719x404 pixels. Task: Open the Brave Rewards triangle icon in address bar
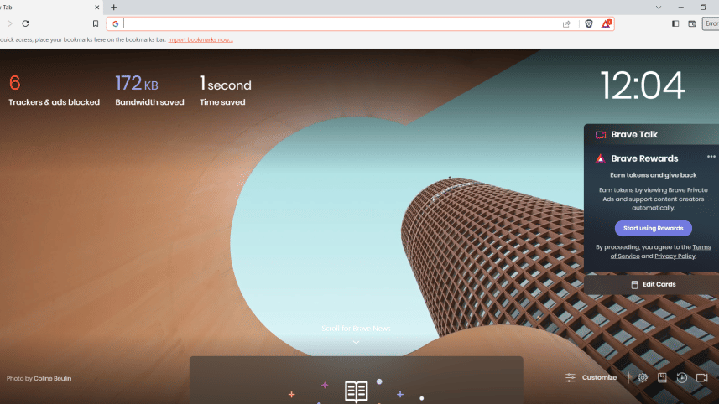click(x=606, y=23)
